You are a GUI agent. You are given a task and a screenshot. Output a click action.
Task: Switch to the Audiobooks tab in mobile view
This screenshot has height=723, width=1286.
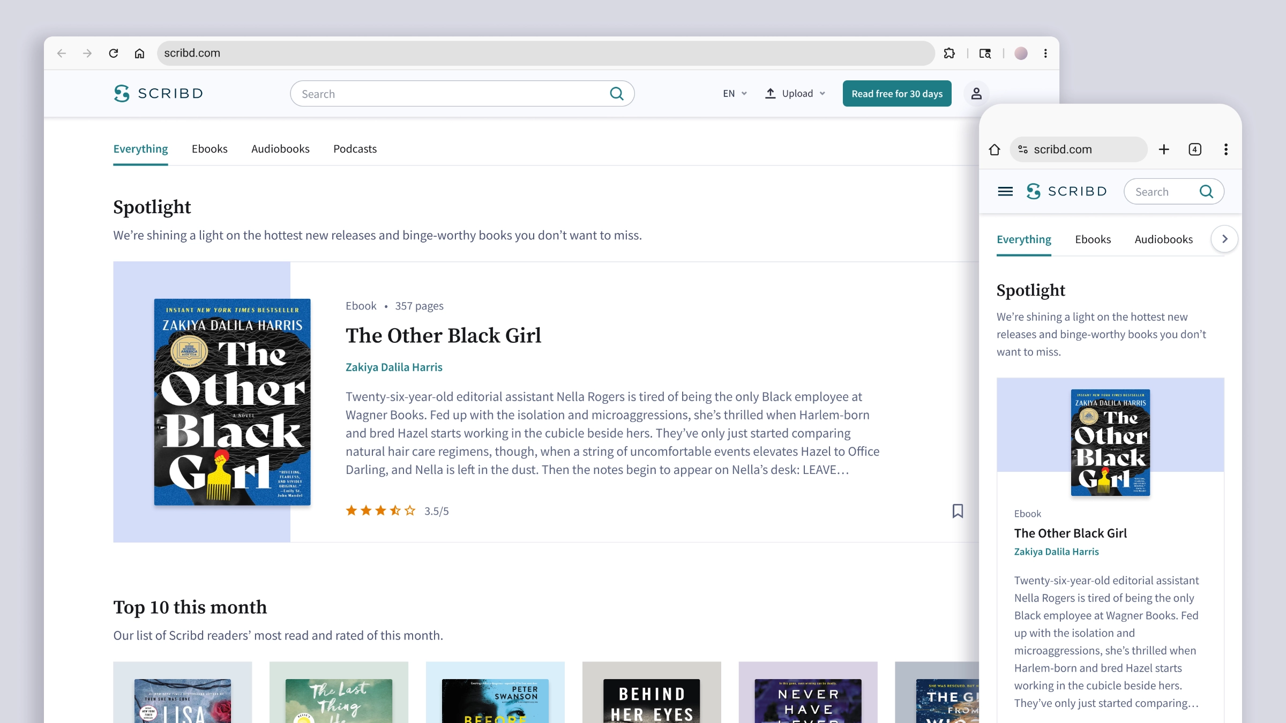1163,239
